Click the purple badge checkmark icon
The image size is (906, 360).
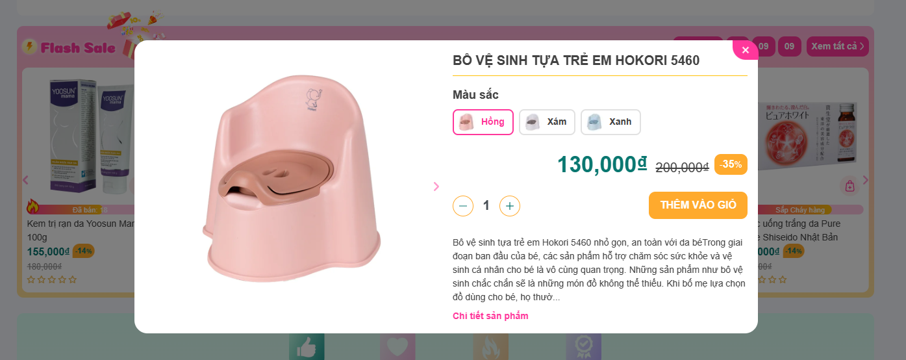point(583,348)
